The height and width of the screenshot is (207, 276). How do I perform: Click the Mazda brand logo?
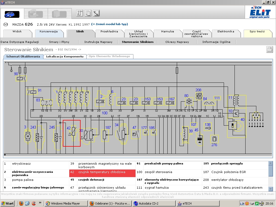(6, 25)
